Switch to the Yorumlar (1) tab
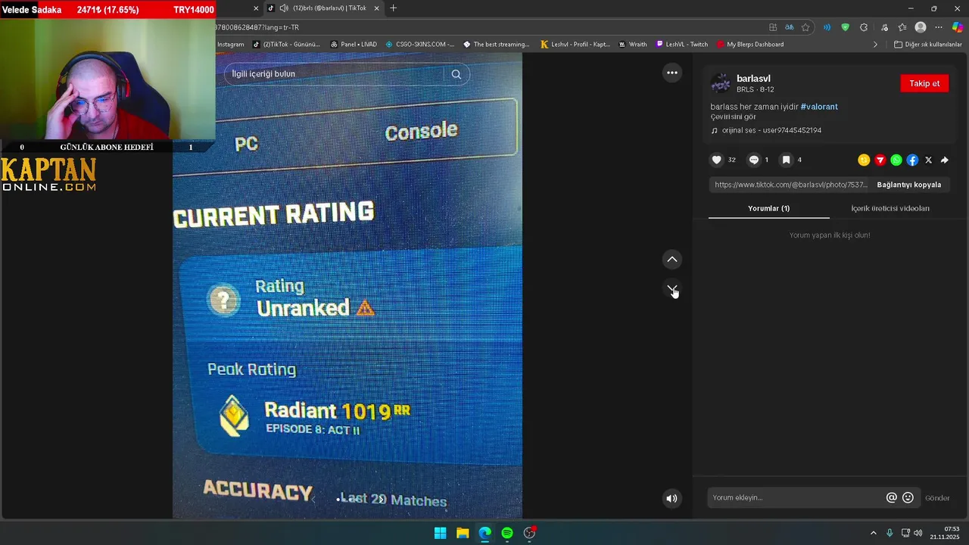 [768, 208]
